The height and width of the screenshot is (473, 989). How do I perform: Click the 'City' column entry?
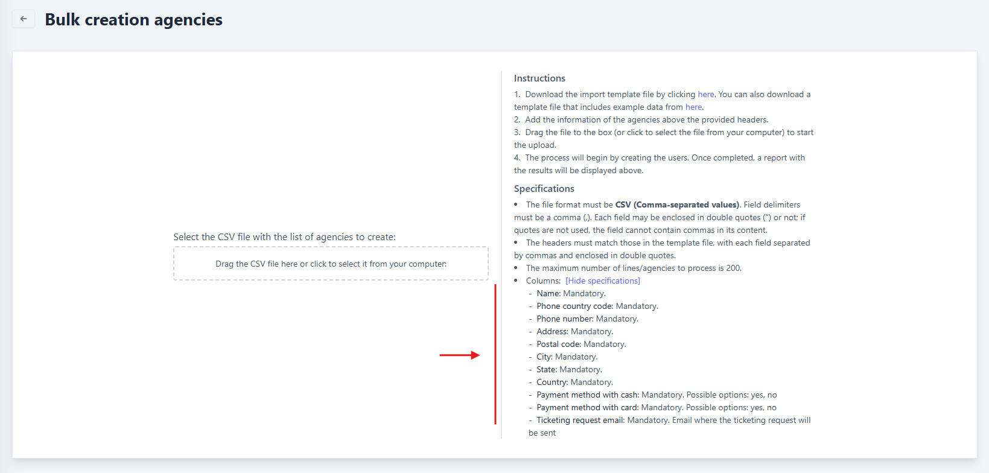click(566, 357)
